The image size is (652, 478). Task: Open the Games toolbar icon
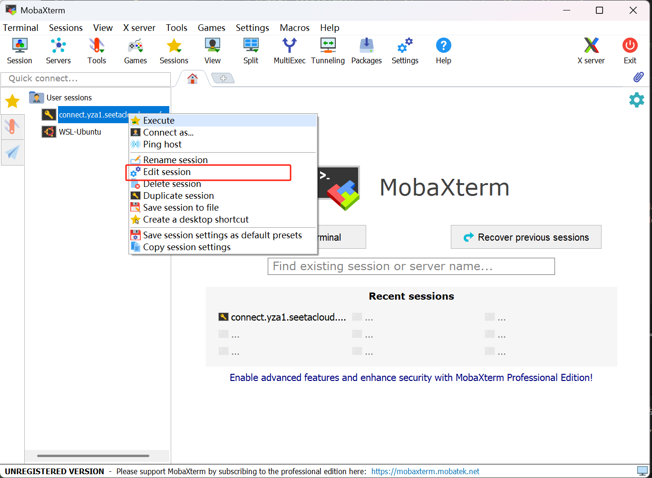(136, 51)
